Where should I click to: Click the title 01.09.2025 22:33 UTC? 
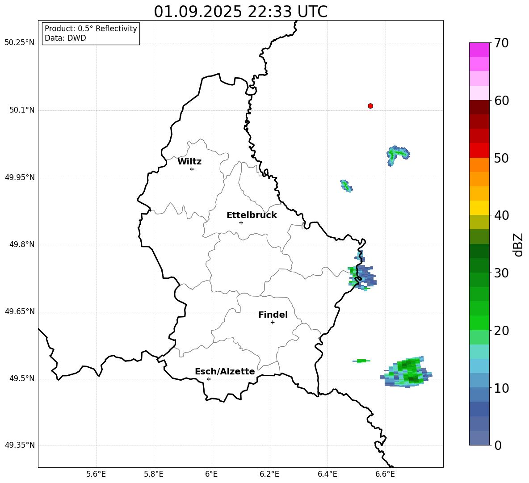(240, 12)
